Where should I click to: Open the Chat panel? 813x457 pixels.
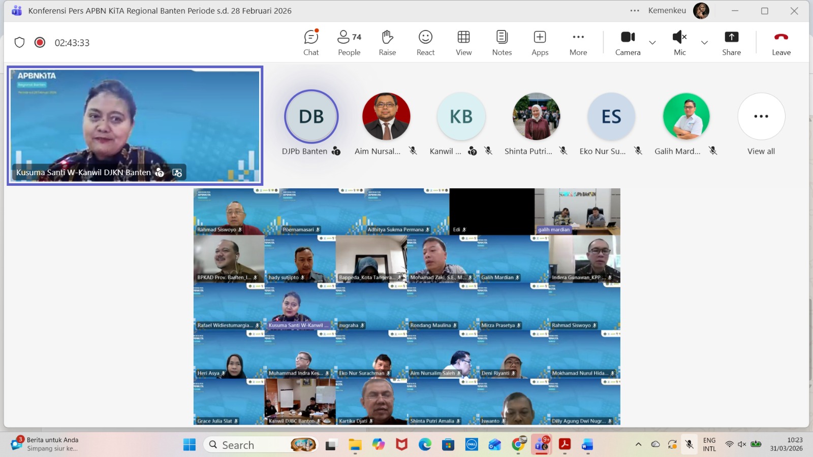[x=311, y=43]
